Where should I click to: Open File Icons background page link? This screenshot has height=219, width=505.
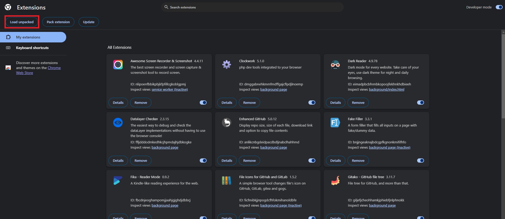click(281, 206)
